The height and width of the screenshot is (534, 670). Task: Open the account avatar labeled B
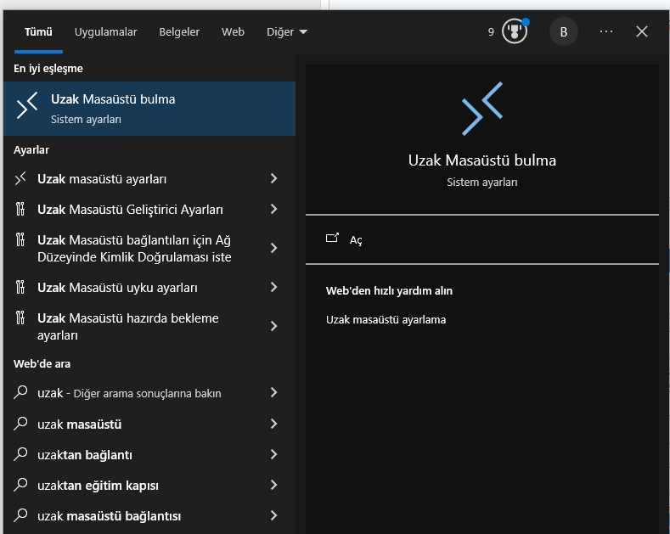[563, 32]
